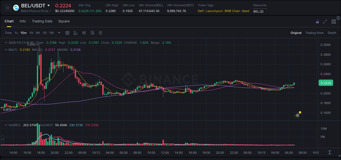This screenshot has height=160, width=341.
Task: Open the indicators list icon
Action: [92, 33]
